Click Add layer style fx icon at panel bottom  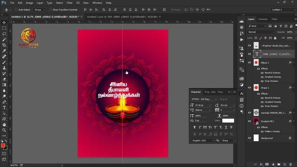coord(261,164)
